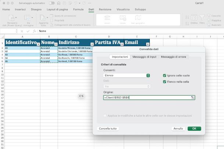Click the Cancella tutto button
Image resolution: width=224 pixels, height=149 pixels.
108,129
